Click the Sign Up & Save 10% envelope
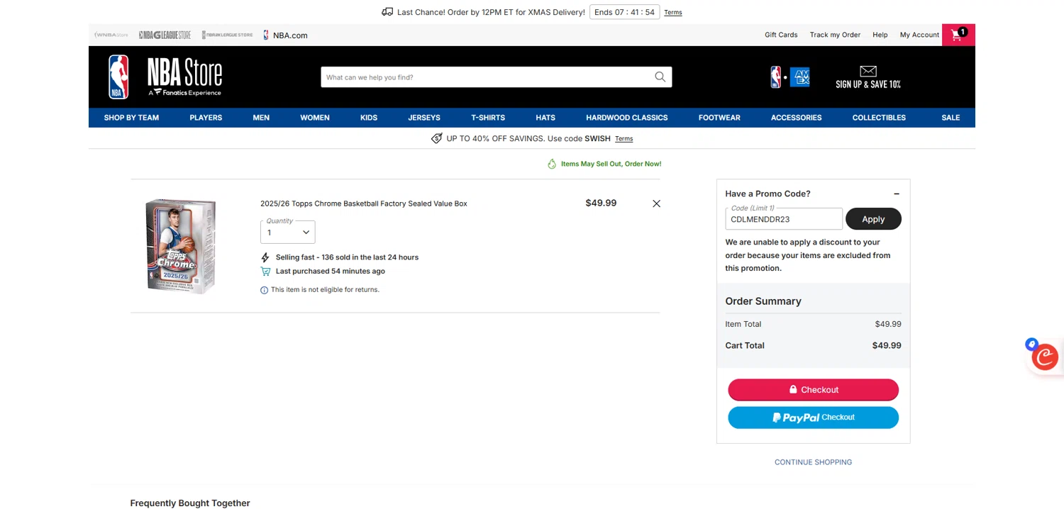 [x=868, y=77]
